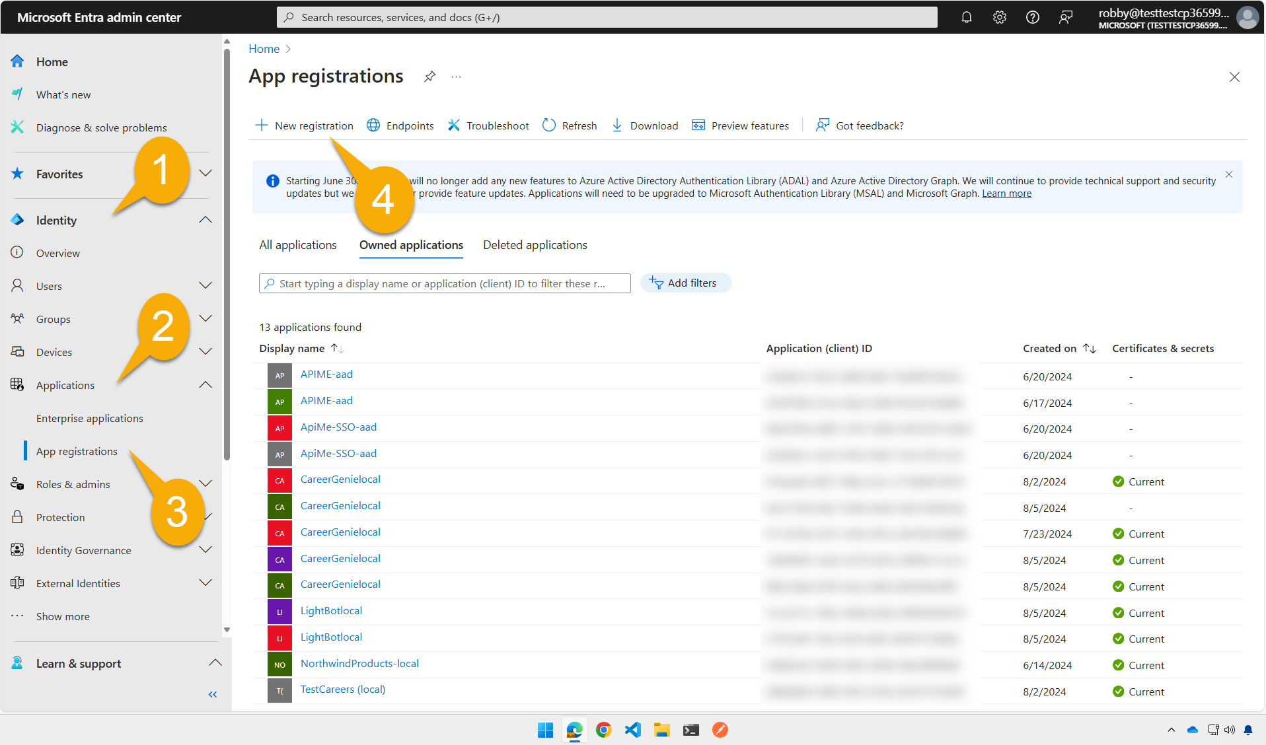Open Google Chrome from the taskbar
The width and height of the screenshot is (1266, 745).
pyautogui.click(x=603, y=730)
